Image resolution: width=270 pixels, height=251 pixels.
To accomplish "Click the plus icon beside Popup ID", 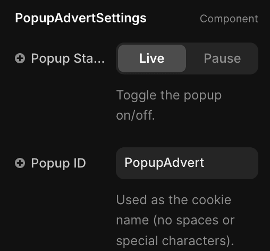I will pos(20,163).
